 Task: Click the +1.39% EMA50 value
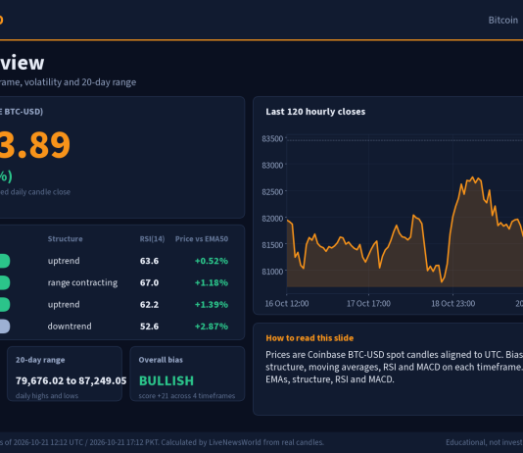click(x=212, y=304)
